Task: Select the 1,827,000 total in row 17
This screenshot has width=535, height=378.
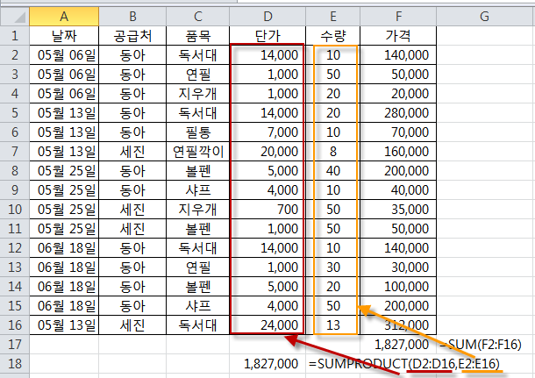Action: point(398,344)
